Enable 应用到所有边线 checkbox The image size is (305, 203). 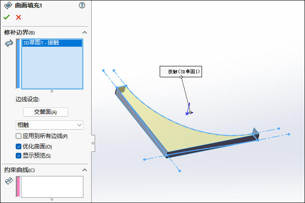(x=19, y=136)
